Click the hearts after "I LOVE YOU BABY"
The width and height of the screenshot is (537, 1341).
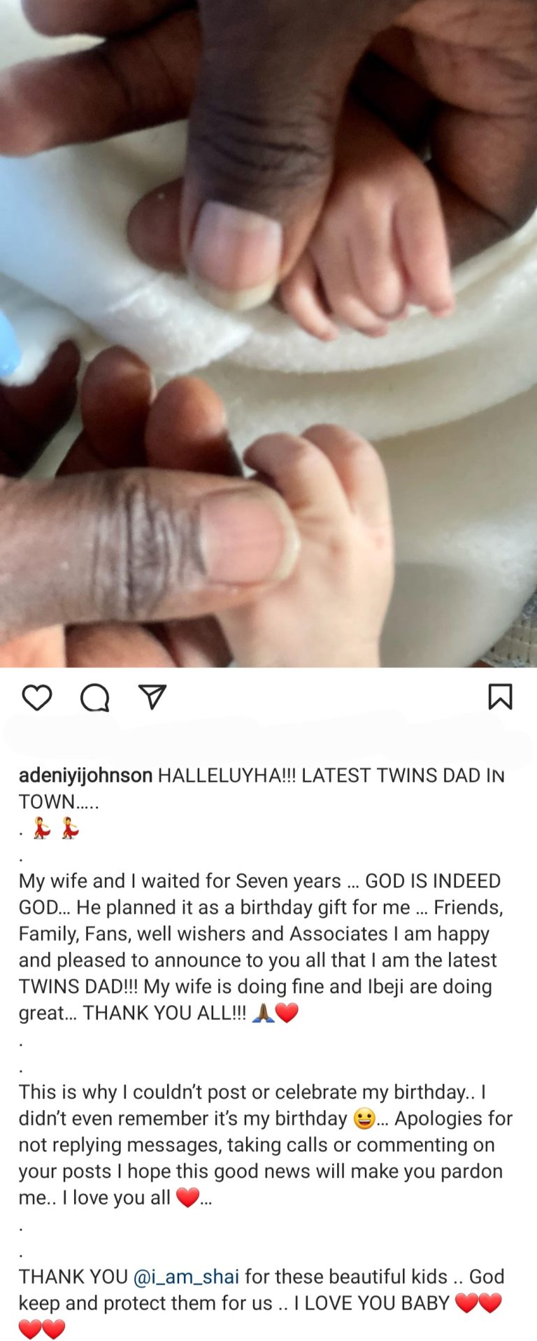479,1303
